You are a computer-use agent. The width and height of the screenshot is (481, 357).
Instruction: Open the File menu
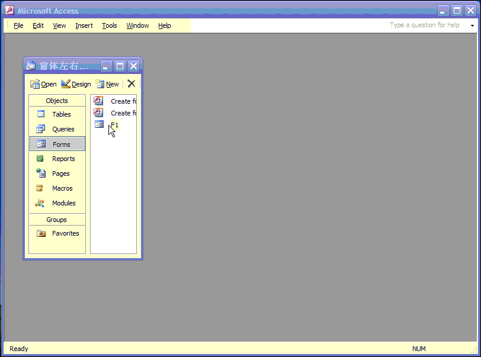[18, 25]
